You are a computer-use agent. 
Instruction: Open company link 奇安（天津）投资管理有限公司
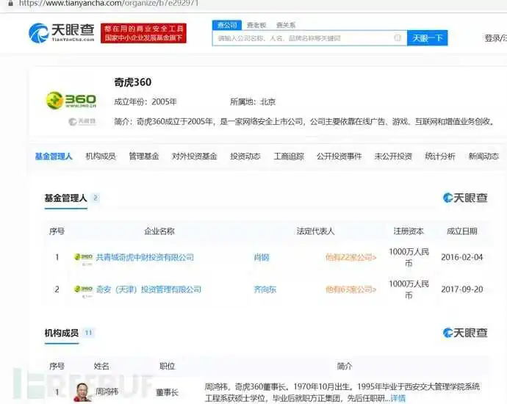coord(148,289)
